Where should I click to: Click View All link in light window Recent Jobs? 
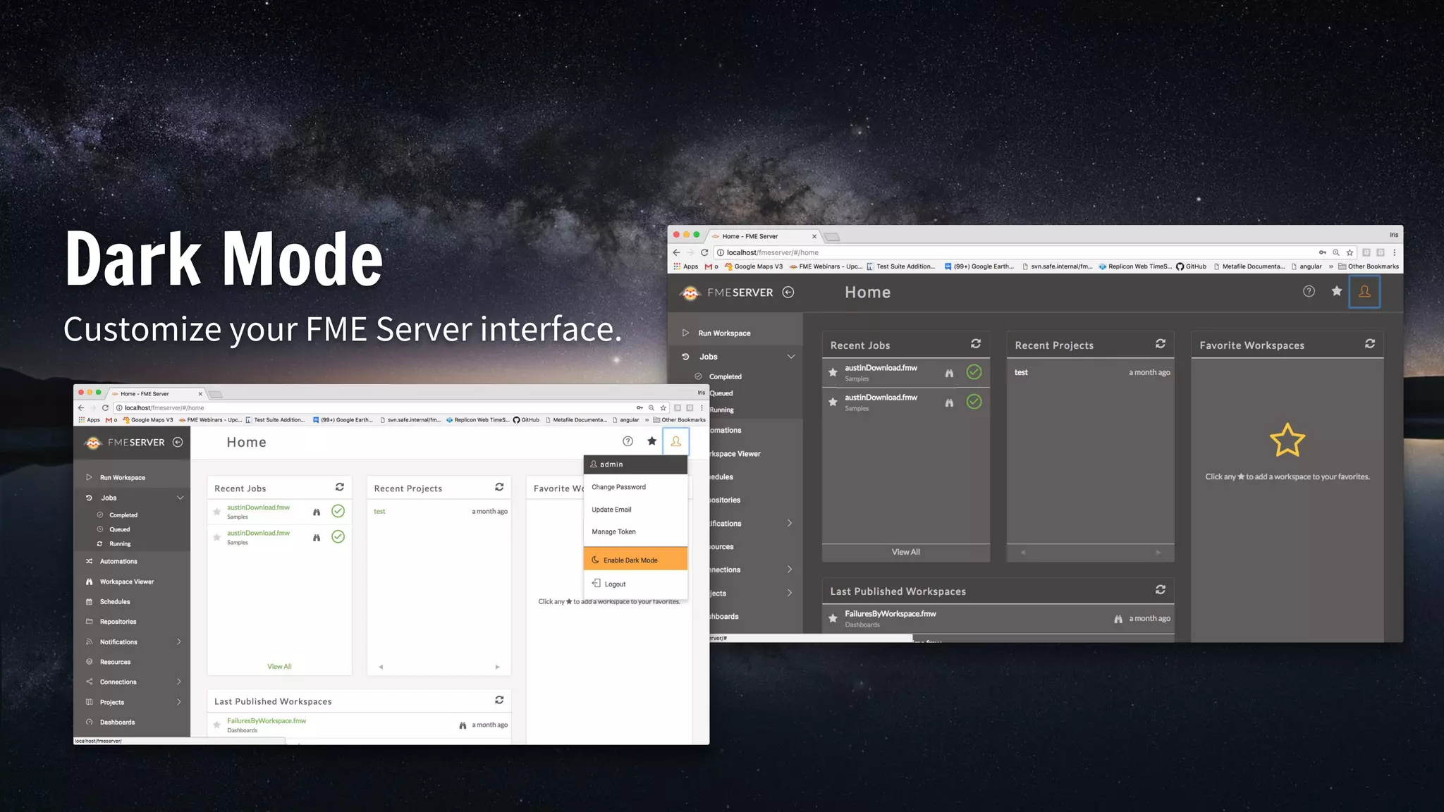click(279, 666)
